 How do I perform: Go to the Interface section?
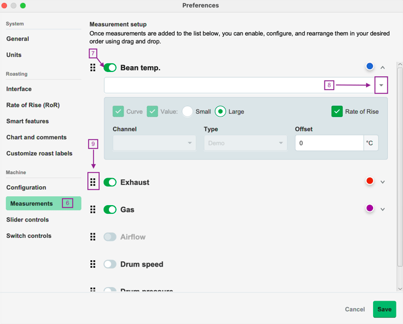pyautogui.click(x=19, y=89)
